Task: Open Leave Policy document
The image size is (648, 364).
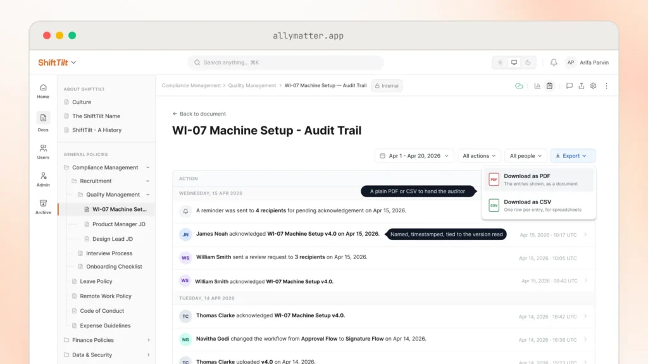Action: click(x=96, y=281)
